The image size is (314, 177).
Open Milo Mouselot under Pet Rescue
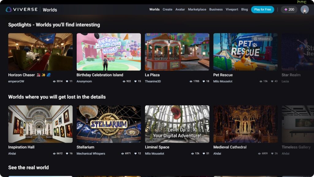(223, 81)
